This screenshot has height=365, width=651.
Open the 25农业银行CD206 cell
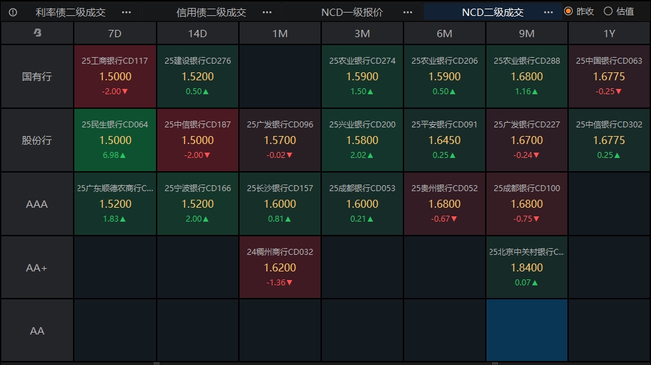click(x=444, y=76)
